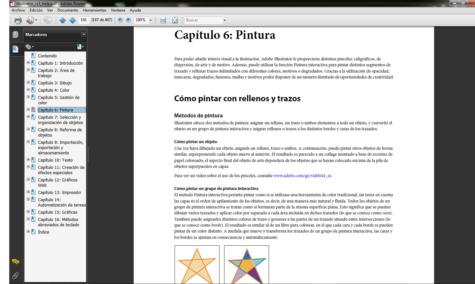Expand the Capítulo 10: Texto bookmark
This screenshot has width=475, height=284.
pyautogui.click(x=28, y=160)
